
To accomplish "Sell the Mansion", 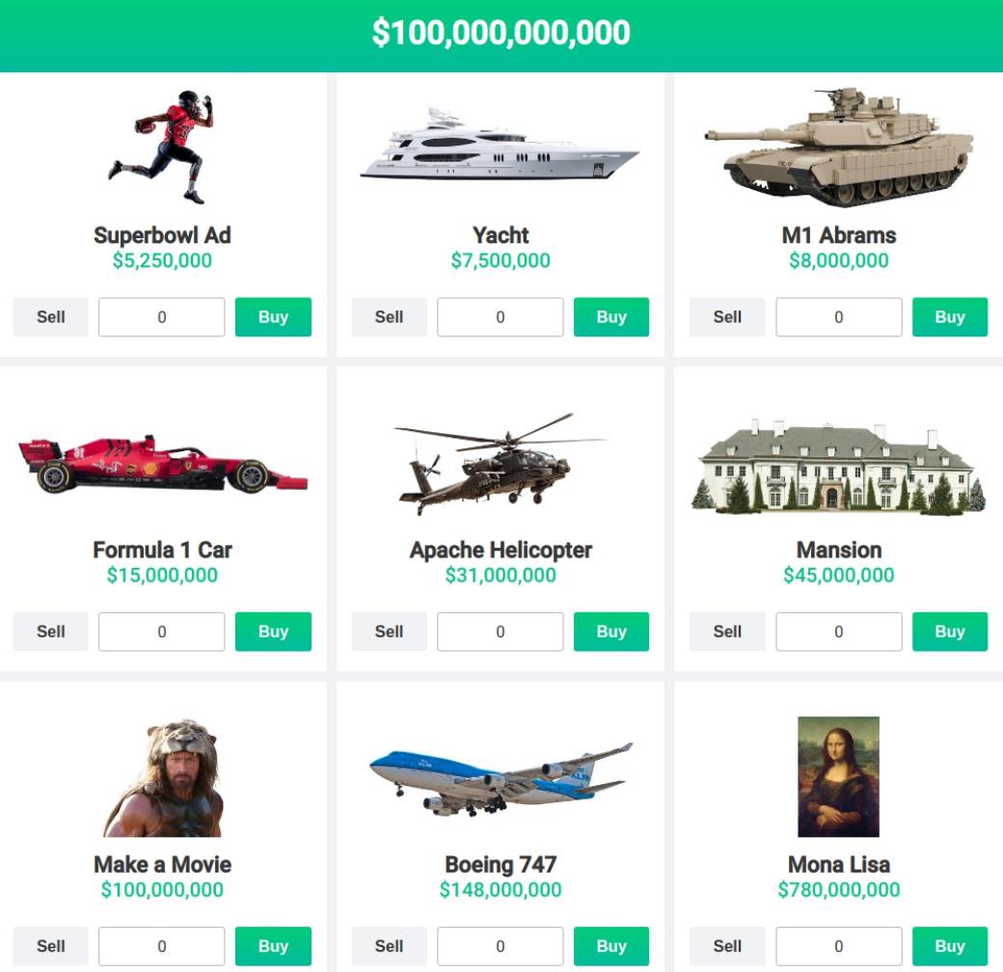I will pyautogui.click(x=727, y=632).
